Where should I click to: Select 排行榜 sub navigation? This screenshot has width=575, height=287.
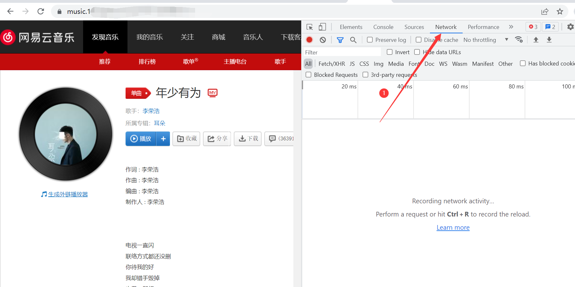pos(147,62)
